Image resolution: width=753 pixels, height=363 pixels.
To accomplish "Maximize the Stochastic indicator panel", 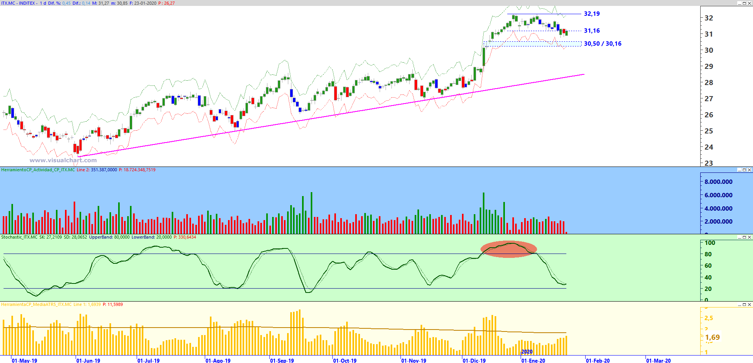I will (x=744, y=237).
